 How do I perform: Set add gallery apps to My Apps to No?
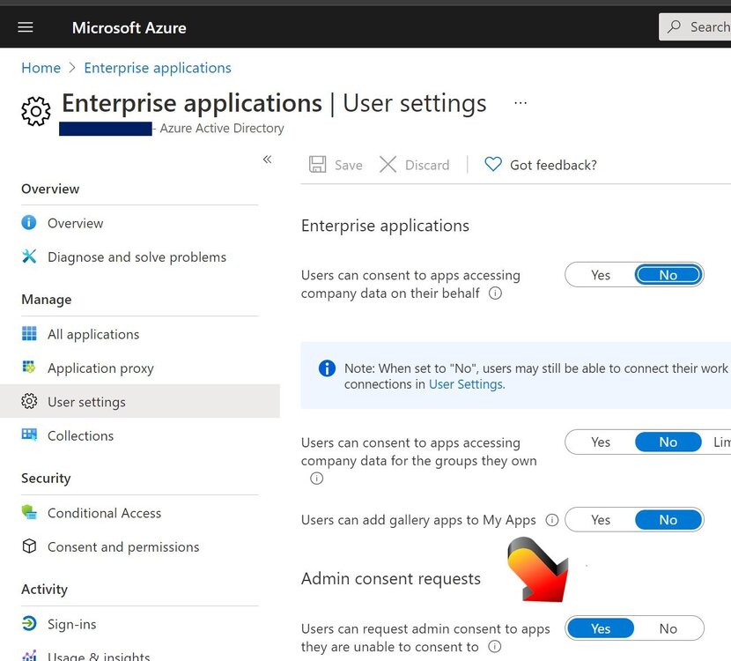click(x=668, y=520)
